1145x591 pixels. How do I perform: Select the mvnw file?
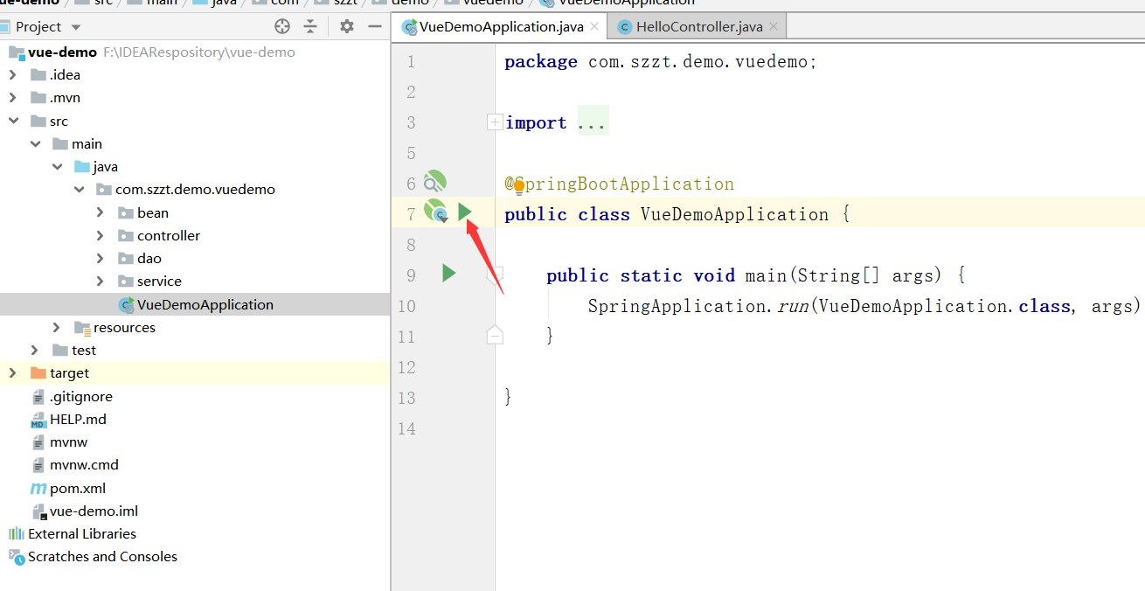(x=69, y=442)
